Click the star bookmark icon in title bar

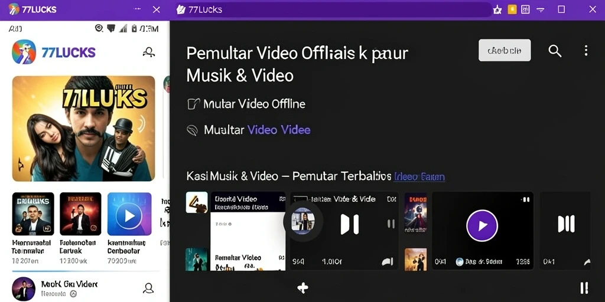point(497,9)
